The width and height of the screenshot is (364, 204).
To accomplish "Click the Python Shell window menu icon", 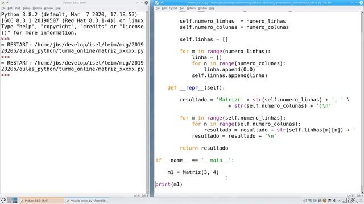I will tap(3, 2).
